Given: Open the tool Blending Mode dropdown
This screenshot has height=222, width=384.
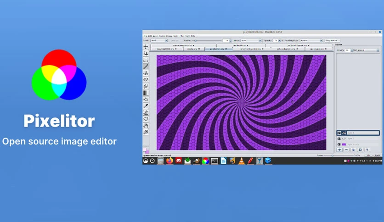Looking at the screenshot, I should point(311,40).
